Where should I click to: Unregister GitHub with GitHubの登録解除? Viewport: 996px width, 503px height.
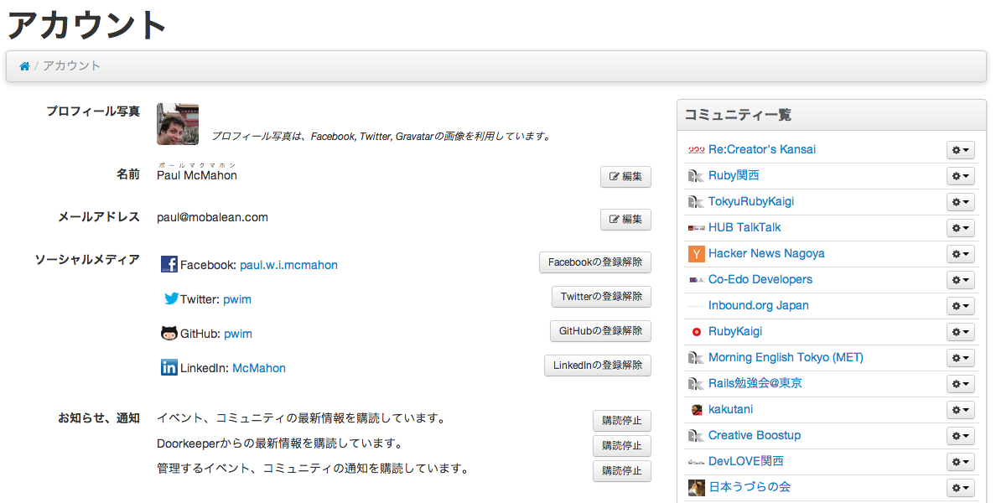(x=600, y=331)
